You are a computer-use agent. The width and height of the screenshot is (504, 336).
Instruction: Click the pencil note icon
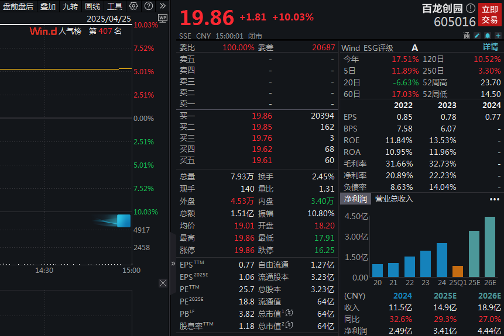pyautogui.click(x=477, y=36)
